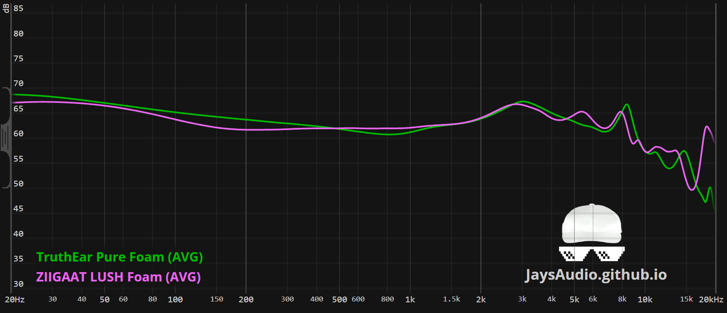Click the 30 dB y-axis label
The height and width of the screenshot is (313, 727).
(18, 284)
